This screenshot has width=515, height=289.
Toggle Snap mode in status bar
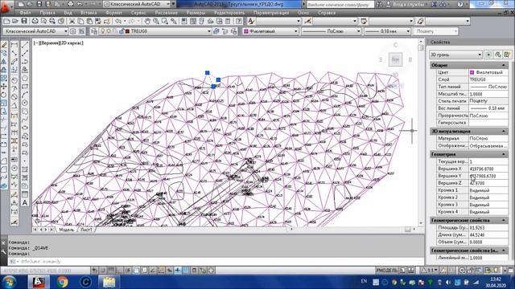(103, 271)
